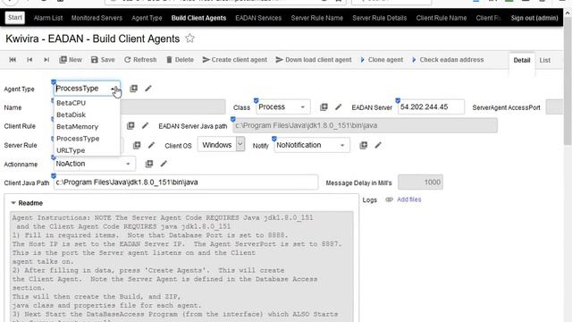This screenshot has width=572, height=322.
Task: Click the Message Delay field
Action: click(x=421, y=182)
